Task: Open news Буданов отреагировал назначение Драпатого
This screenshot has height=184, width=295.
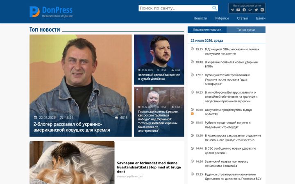Action: [x=233, y=177]
